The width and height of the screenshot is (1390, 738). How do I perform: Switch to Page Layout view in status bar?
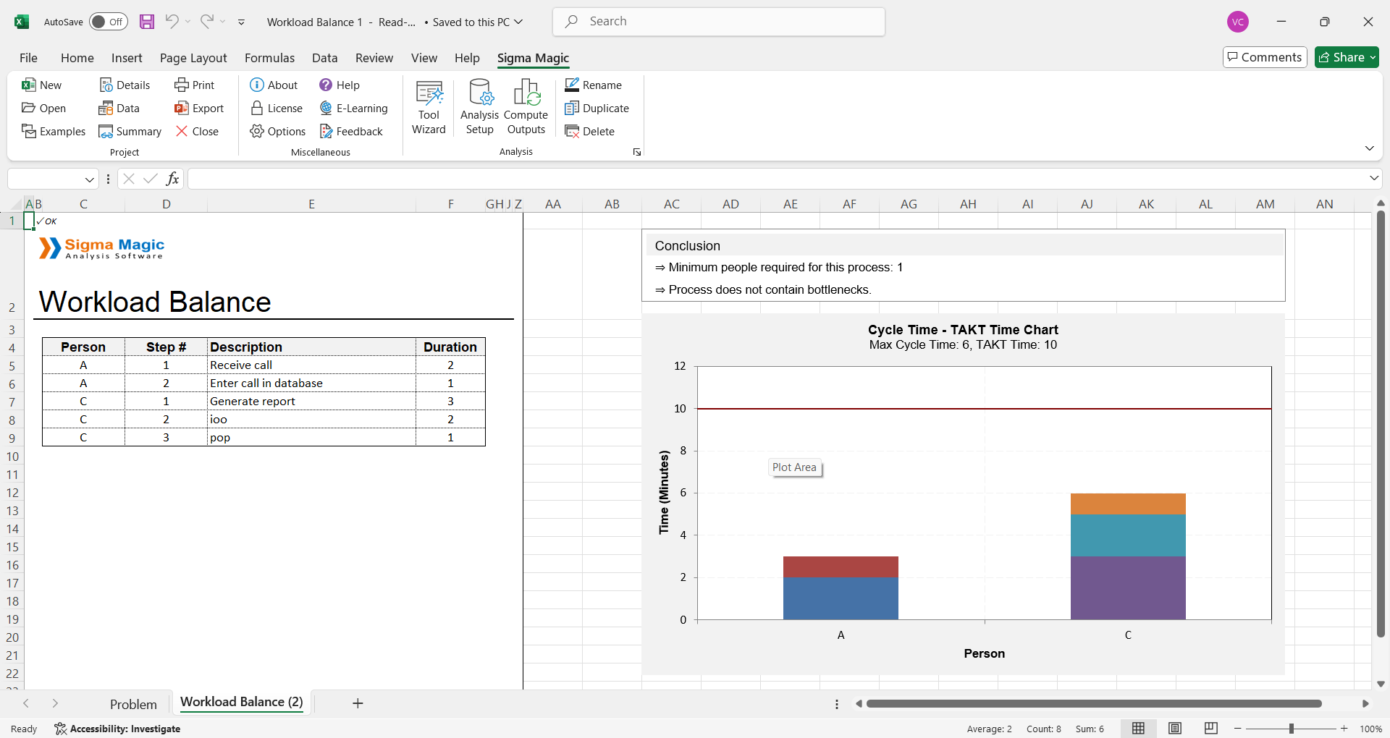pyautogui.click(x=1175, y=728)
